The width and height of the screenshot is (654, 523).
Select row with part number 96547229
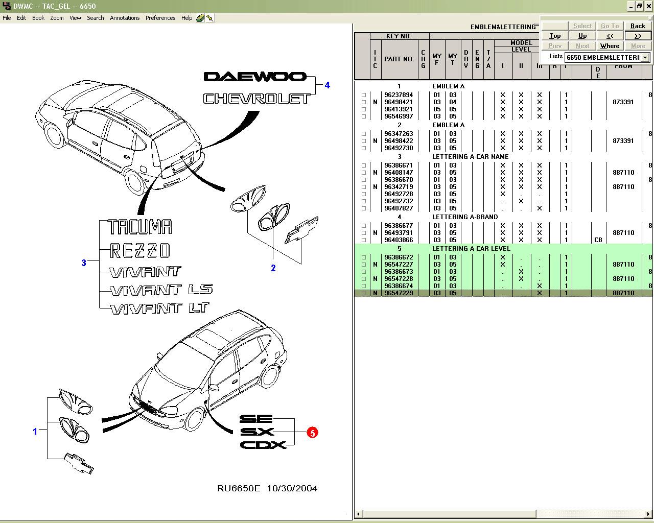pyautogui.click(x=503, y=293)
